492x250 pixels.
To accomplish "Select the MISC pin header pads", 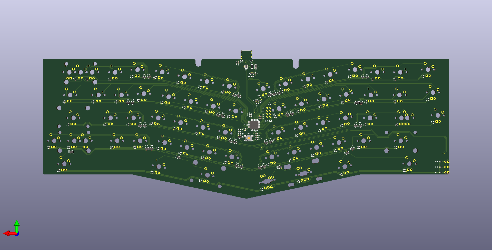I will coord(268,113).
